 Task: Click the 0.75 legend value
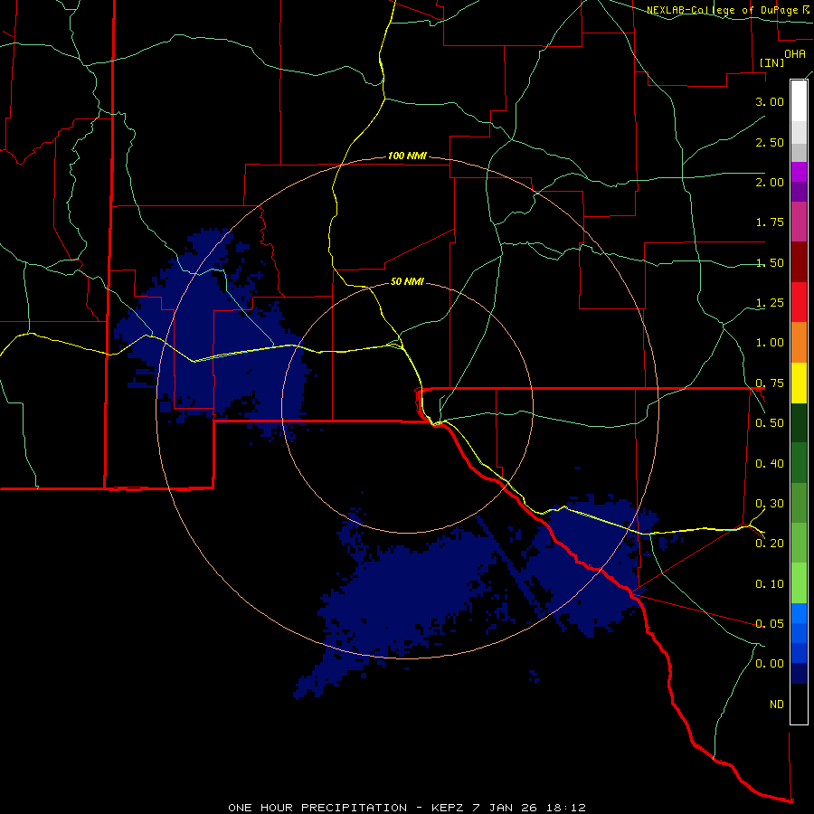[770, 383]
